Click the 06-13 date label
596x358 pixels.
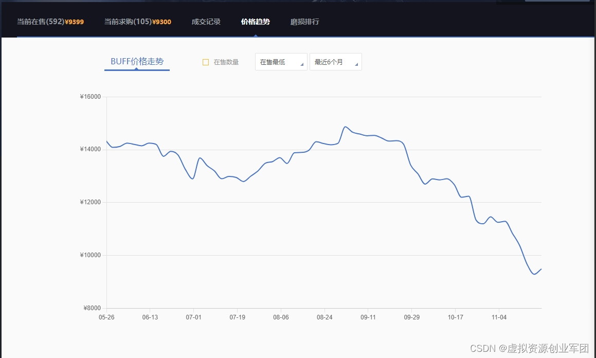point(150,317)
